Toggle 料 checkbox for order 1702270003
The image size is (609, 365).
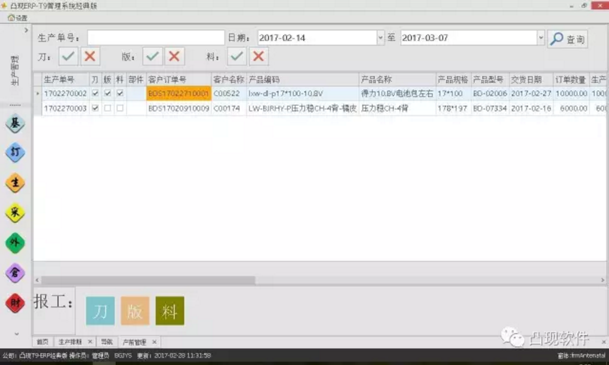[120, 108]
